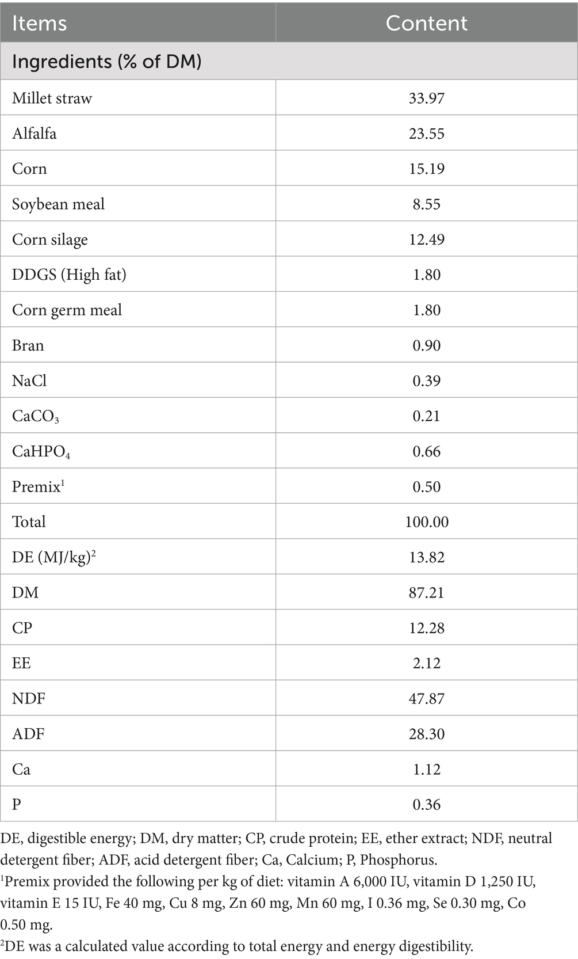Select the Ingredients (% of DM) section row
This screenshot has width=578, height=959.
(x=106, y=62)
